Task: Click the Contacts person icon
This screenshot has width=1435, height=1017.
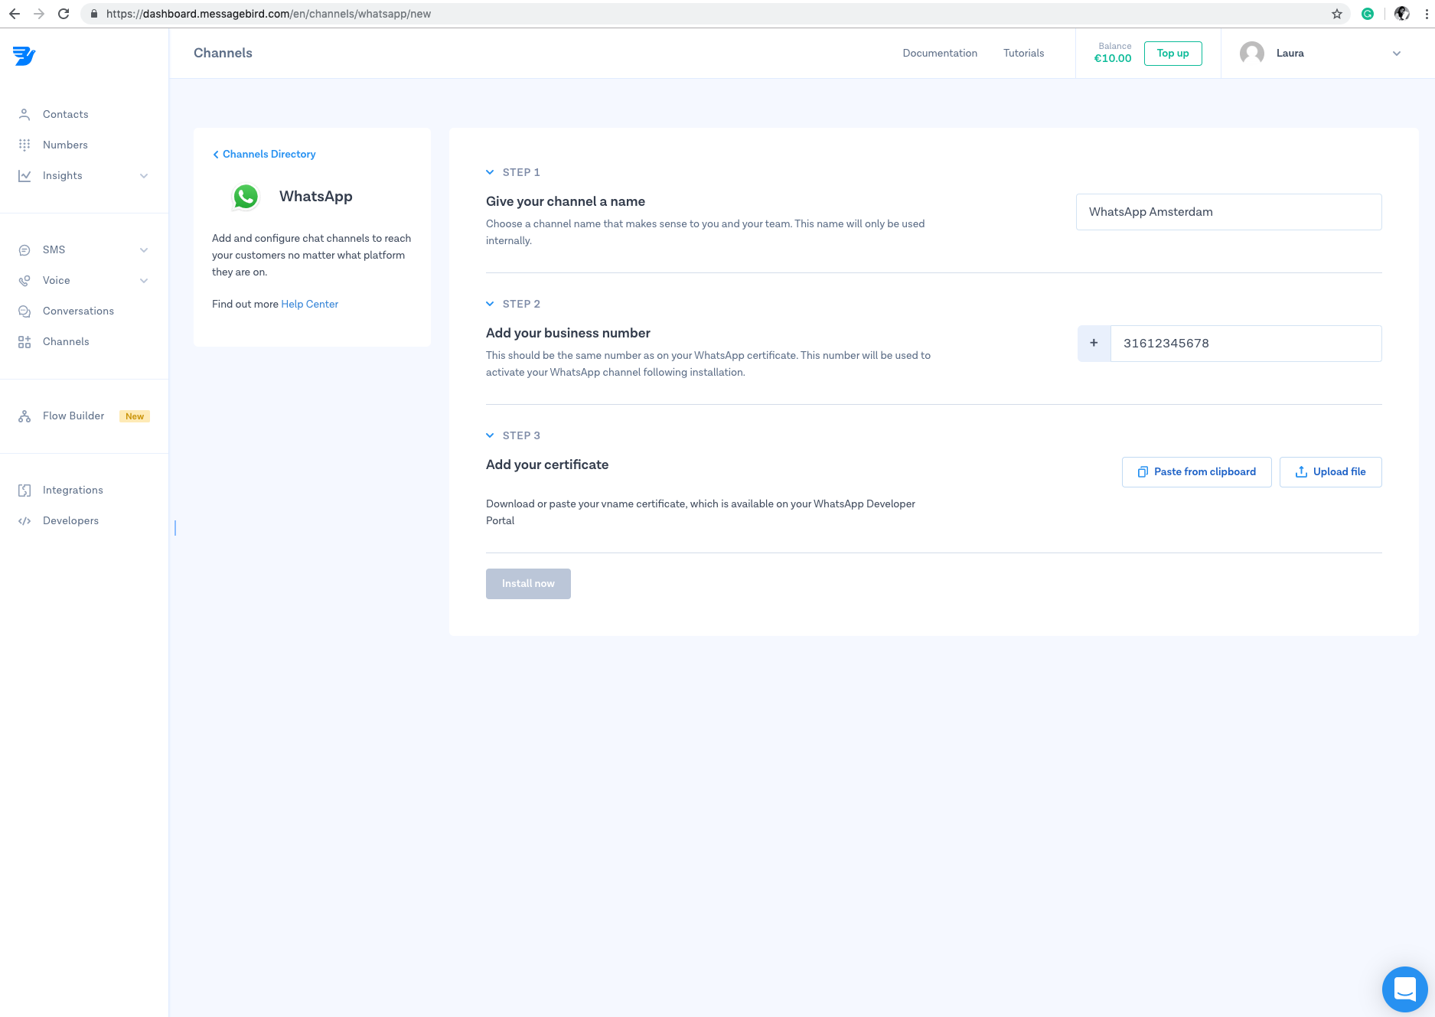Action: [24, 114]
